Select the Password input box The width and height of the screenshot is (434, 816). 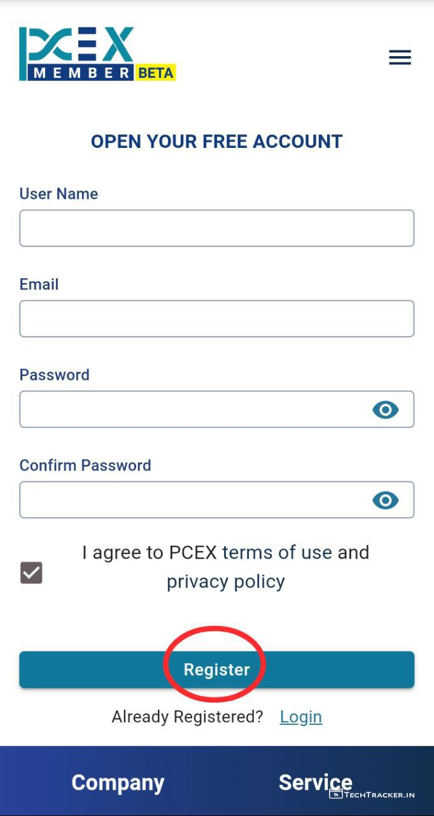pyautogui.click(x=191, y=409)
